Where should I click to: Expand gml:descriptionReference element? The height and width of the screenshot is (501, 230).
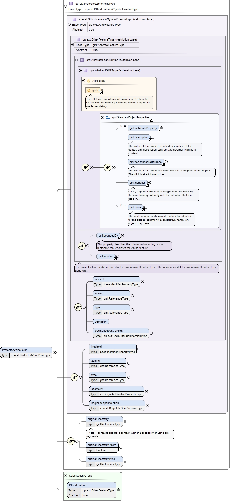166,162
